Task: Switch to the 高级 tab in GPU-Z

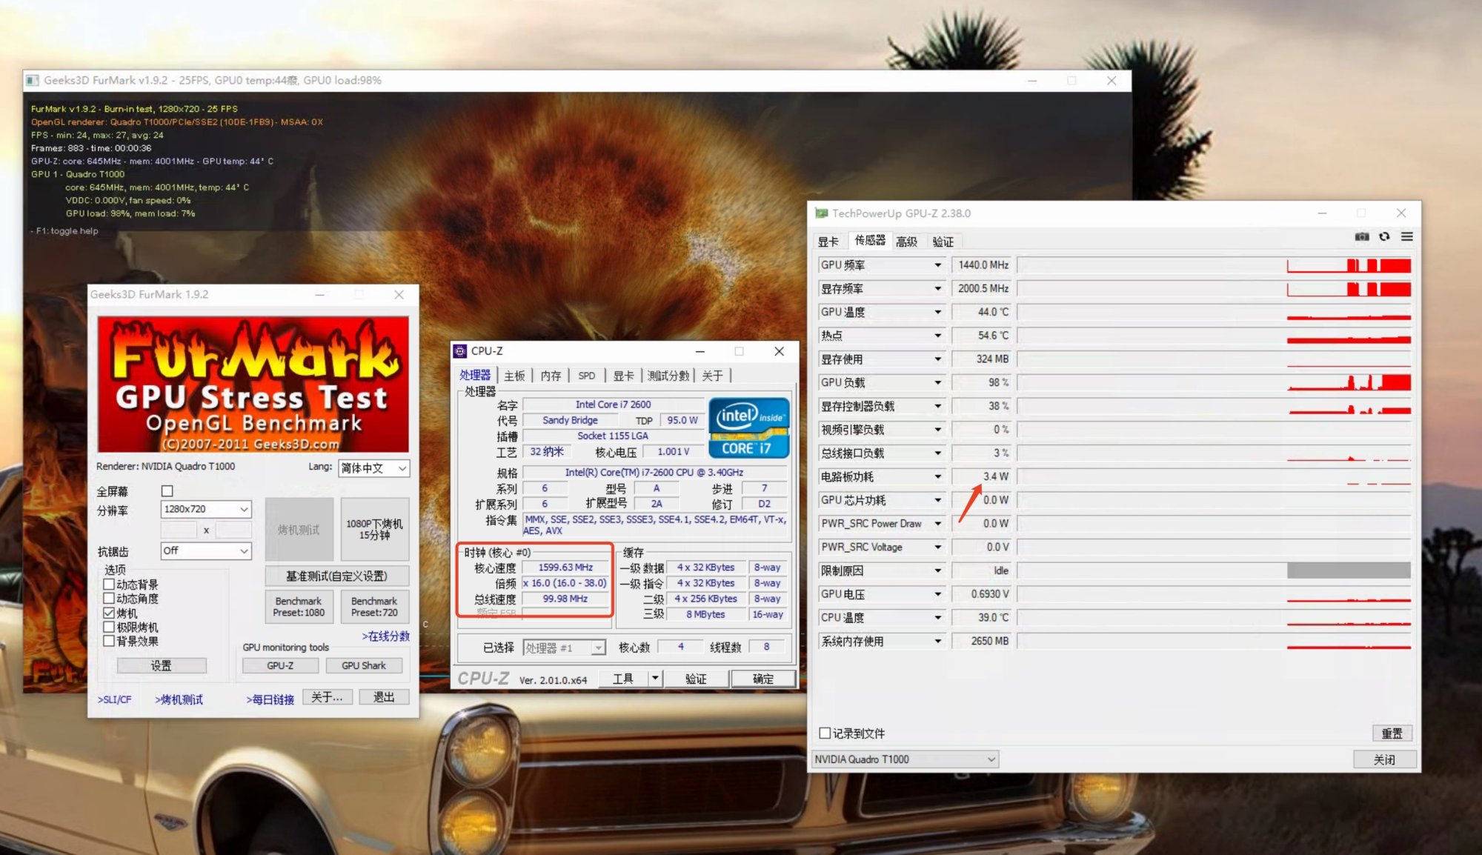Action: [906, 242]
